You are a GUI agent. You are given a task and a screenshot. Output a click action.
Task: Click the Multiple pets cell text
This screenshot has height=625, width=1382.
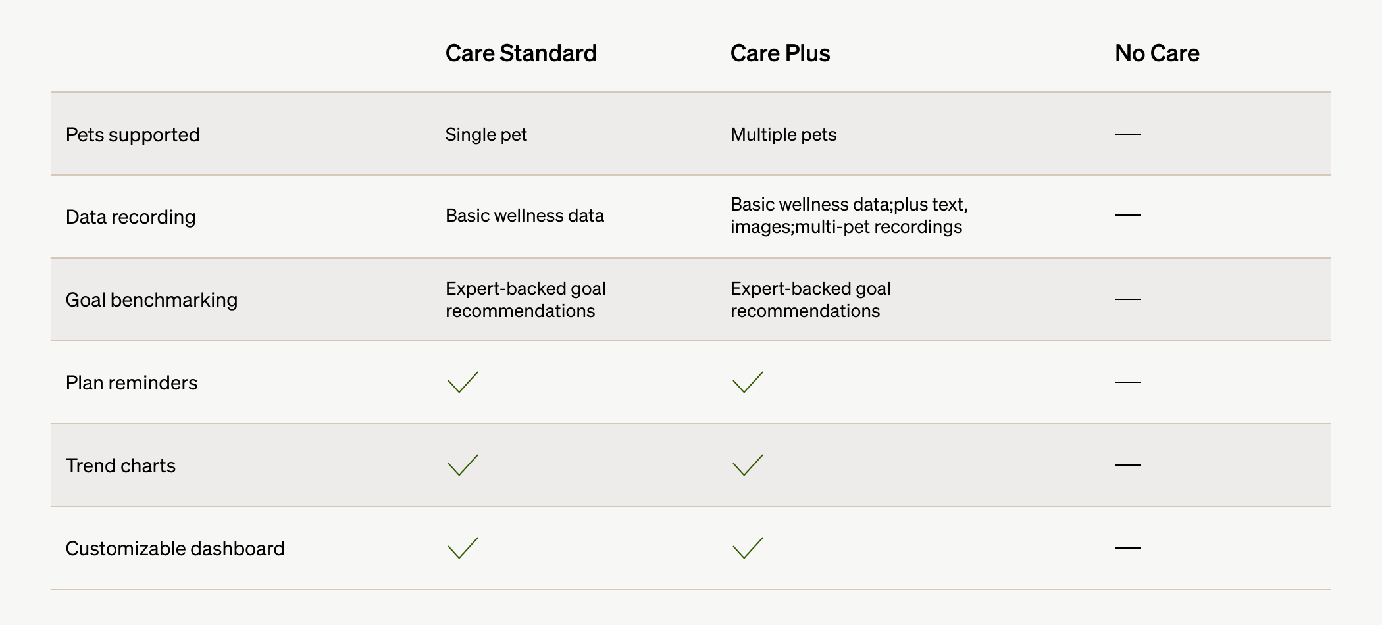[783, 135]
